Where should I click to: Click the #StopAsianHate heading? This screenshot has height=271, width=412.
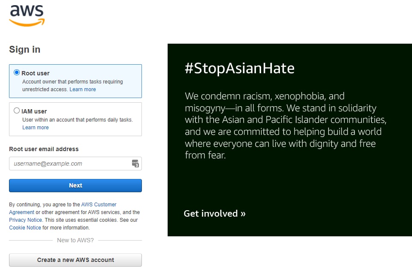pos(240,68)
